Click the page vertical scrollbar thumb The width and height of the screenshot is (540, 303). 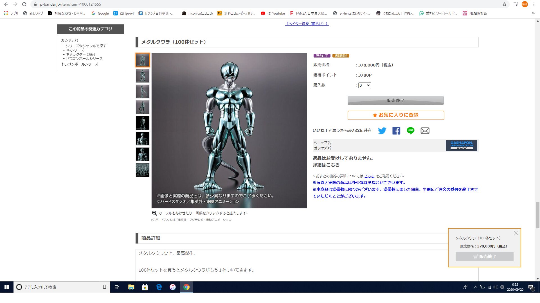pos(537,215)
